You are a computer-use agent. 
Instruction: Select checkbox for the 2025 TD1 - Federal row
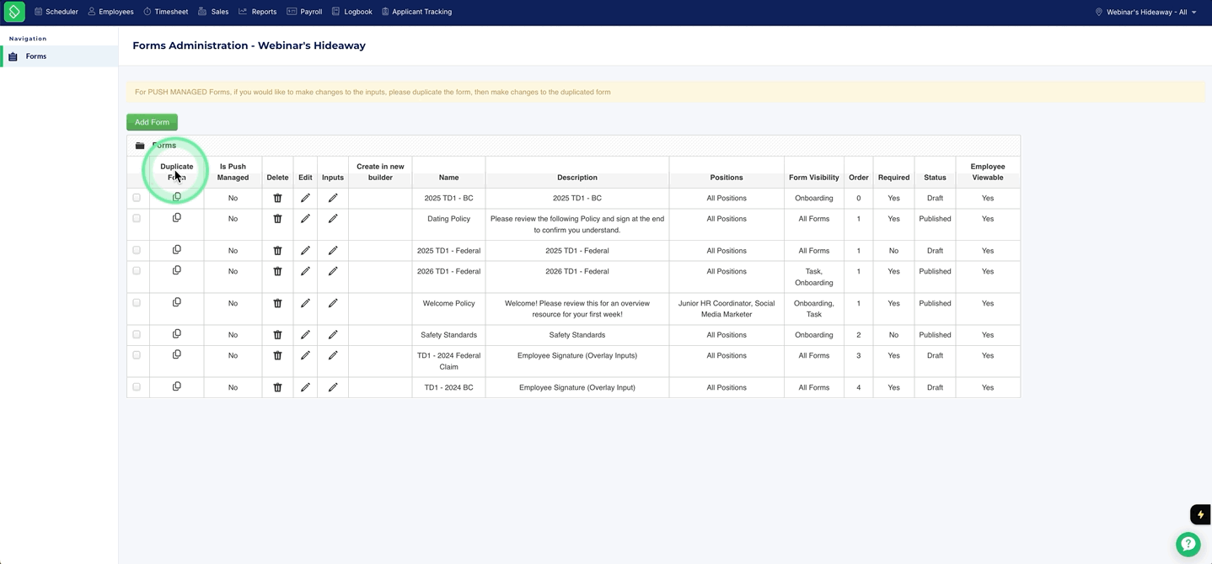click(137, 250)
